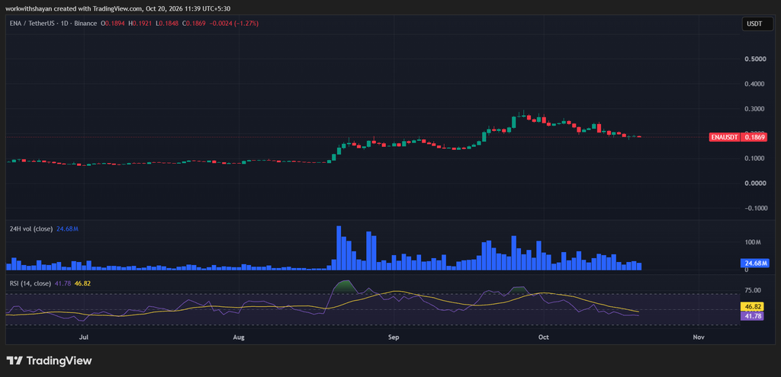Screen dimensions: 781x377
Task: Click the Aug label on time axis
Action: click(x=239, y=337)
